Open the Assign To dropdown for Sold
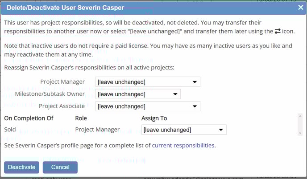The height and width of the screenshot is (179, 307). pyautogui.click(x=183, y=130)
